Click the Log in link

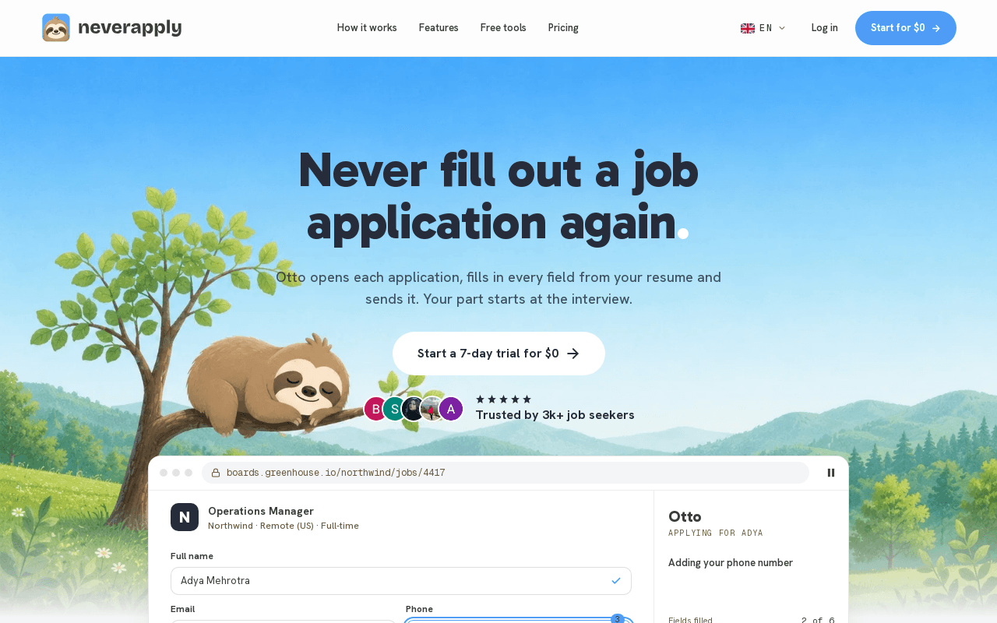pyautogui.click(x=824, y=28)
